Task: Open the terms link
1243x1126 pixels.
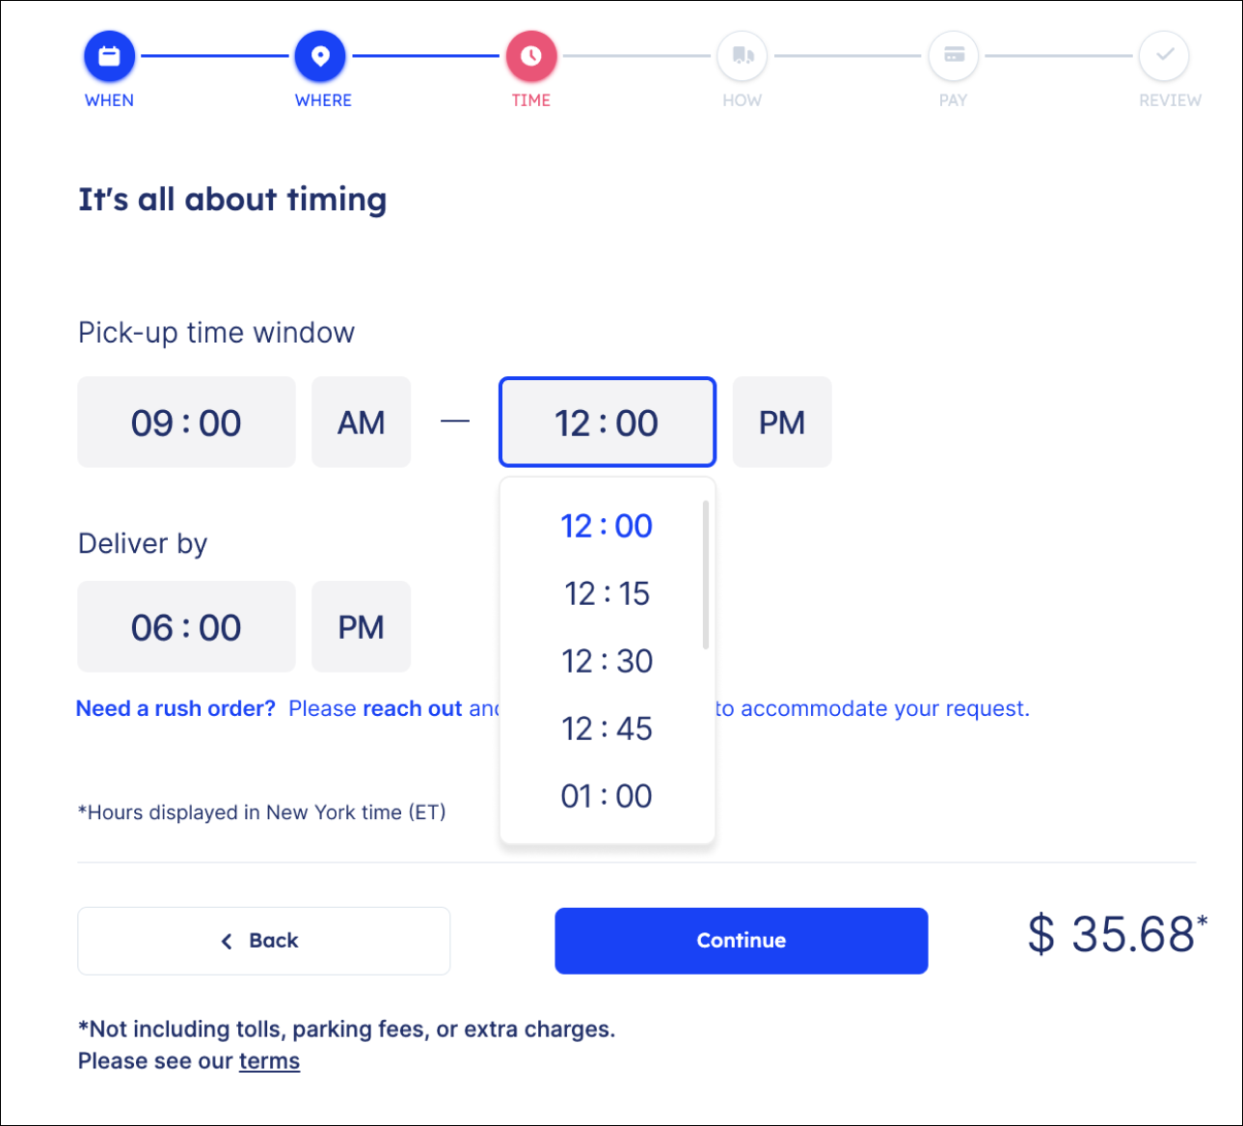Action: point(269,1061)
